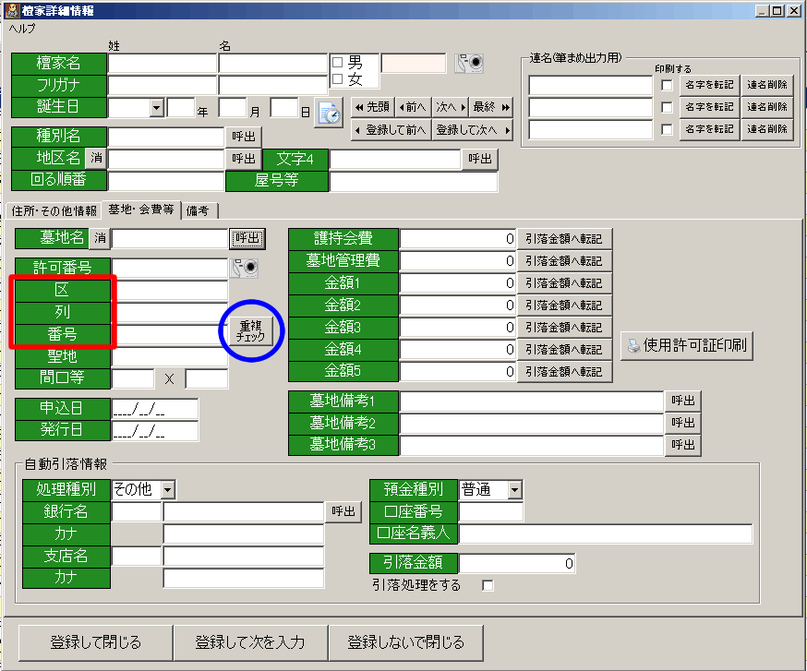The height and width of the screenshot is (671, 807).
Task: Click the 口座名義人 input field
Action: point(606,533)
